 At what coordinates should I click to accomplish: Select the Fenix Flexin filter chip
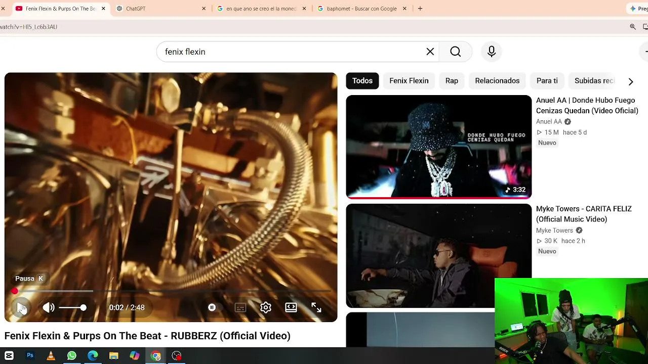[409, 81]
